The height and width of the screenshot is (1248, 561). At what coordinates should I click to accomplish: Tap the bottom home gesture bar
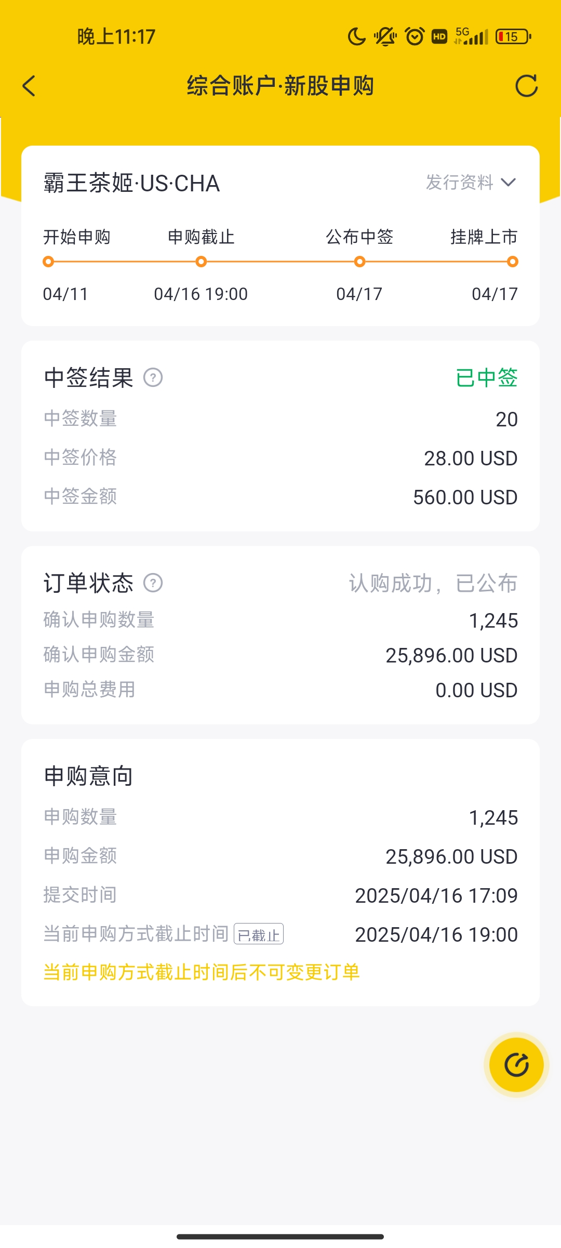[x=280, y=1237]
